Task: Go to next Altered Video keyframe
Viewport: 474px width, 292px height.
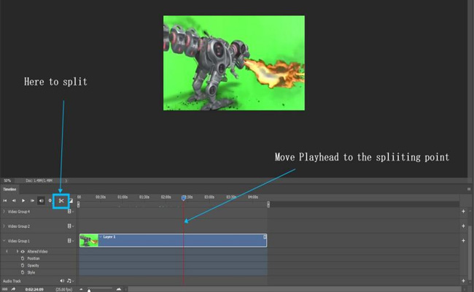Action: click(18, 251)
